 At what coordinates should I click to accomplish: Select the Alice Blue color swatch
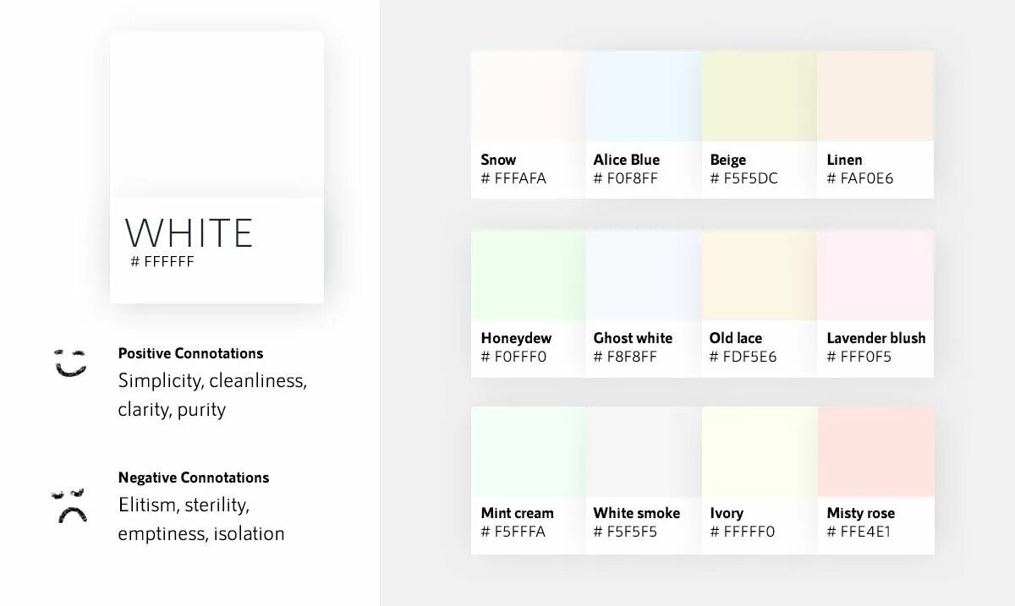pyautogui.click(x=644, y=96)
